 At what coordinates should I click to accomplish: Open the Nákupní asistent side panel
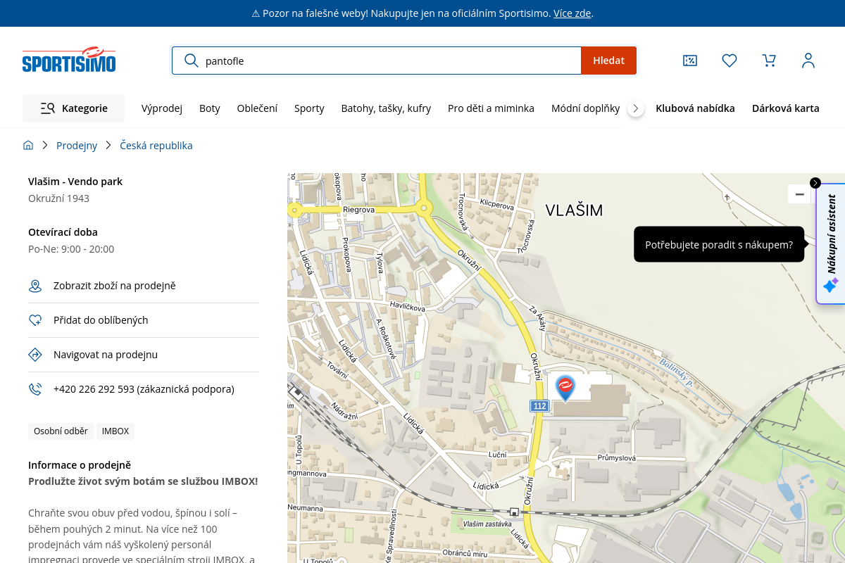click(832, 243)
